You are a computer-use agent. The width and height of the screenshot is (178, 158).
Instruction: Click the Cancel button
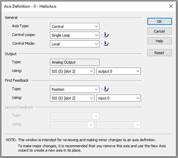(160, 31)
